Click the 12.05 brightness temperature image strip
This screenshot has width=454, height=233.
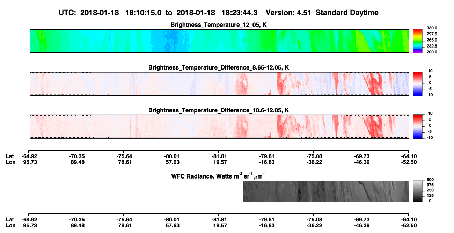point(219,41)
